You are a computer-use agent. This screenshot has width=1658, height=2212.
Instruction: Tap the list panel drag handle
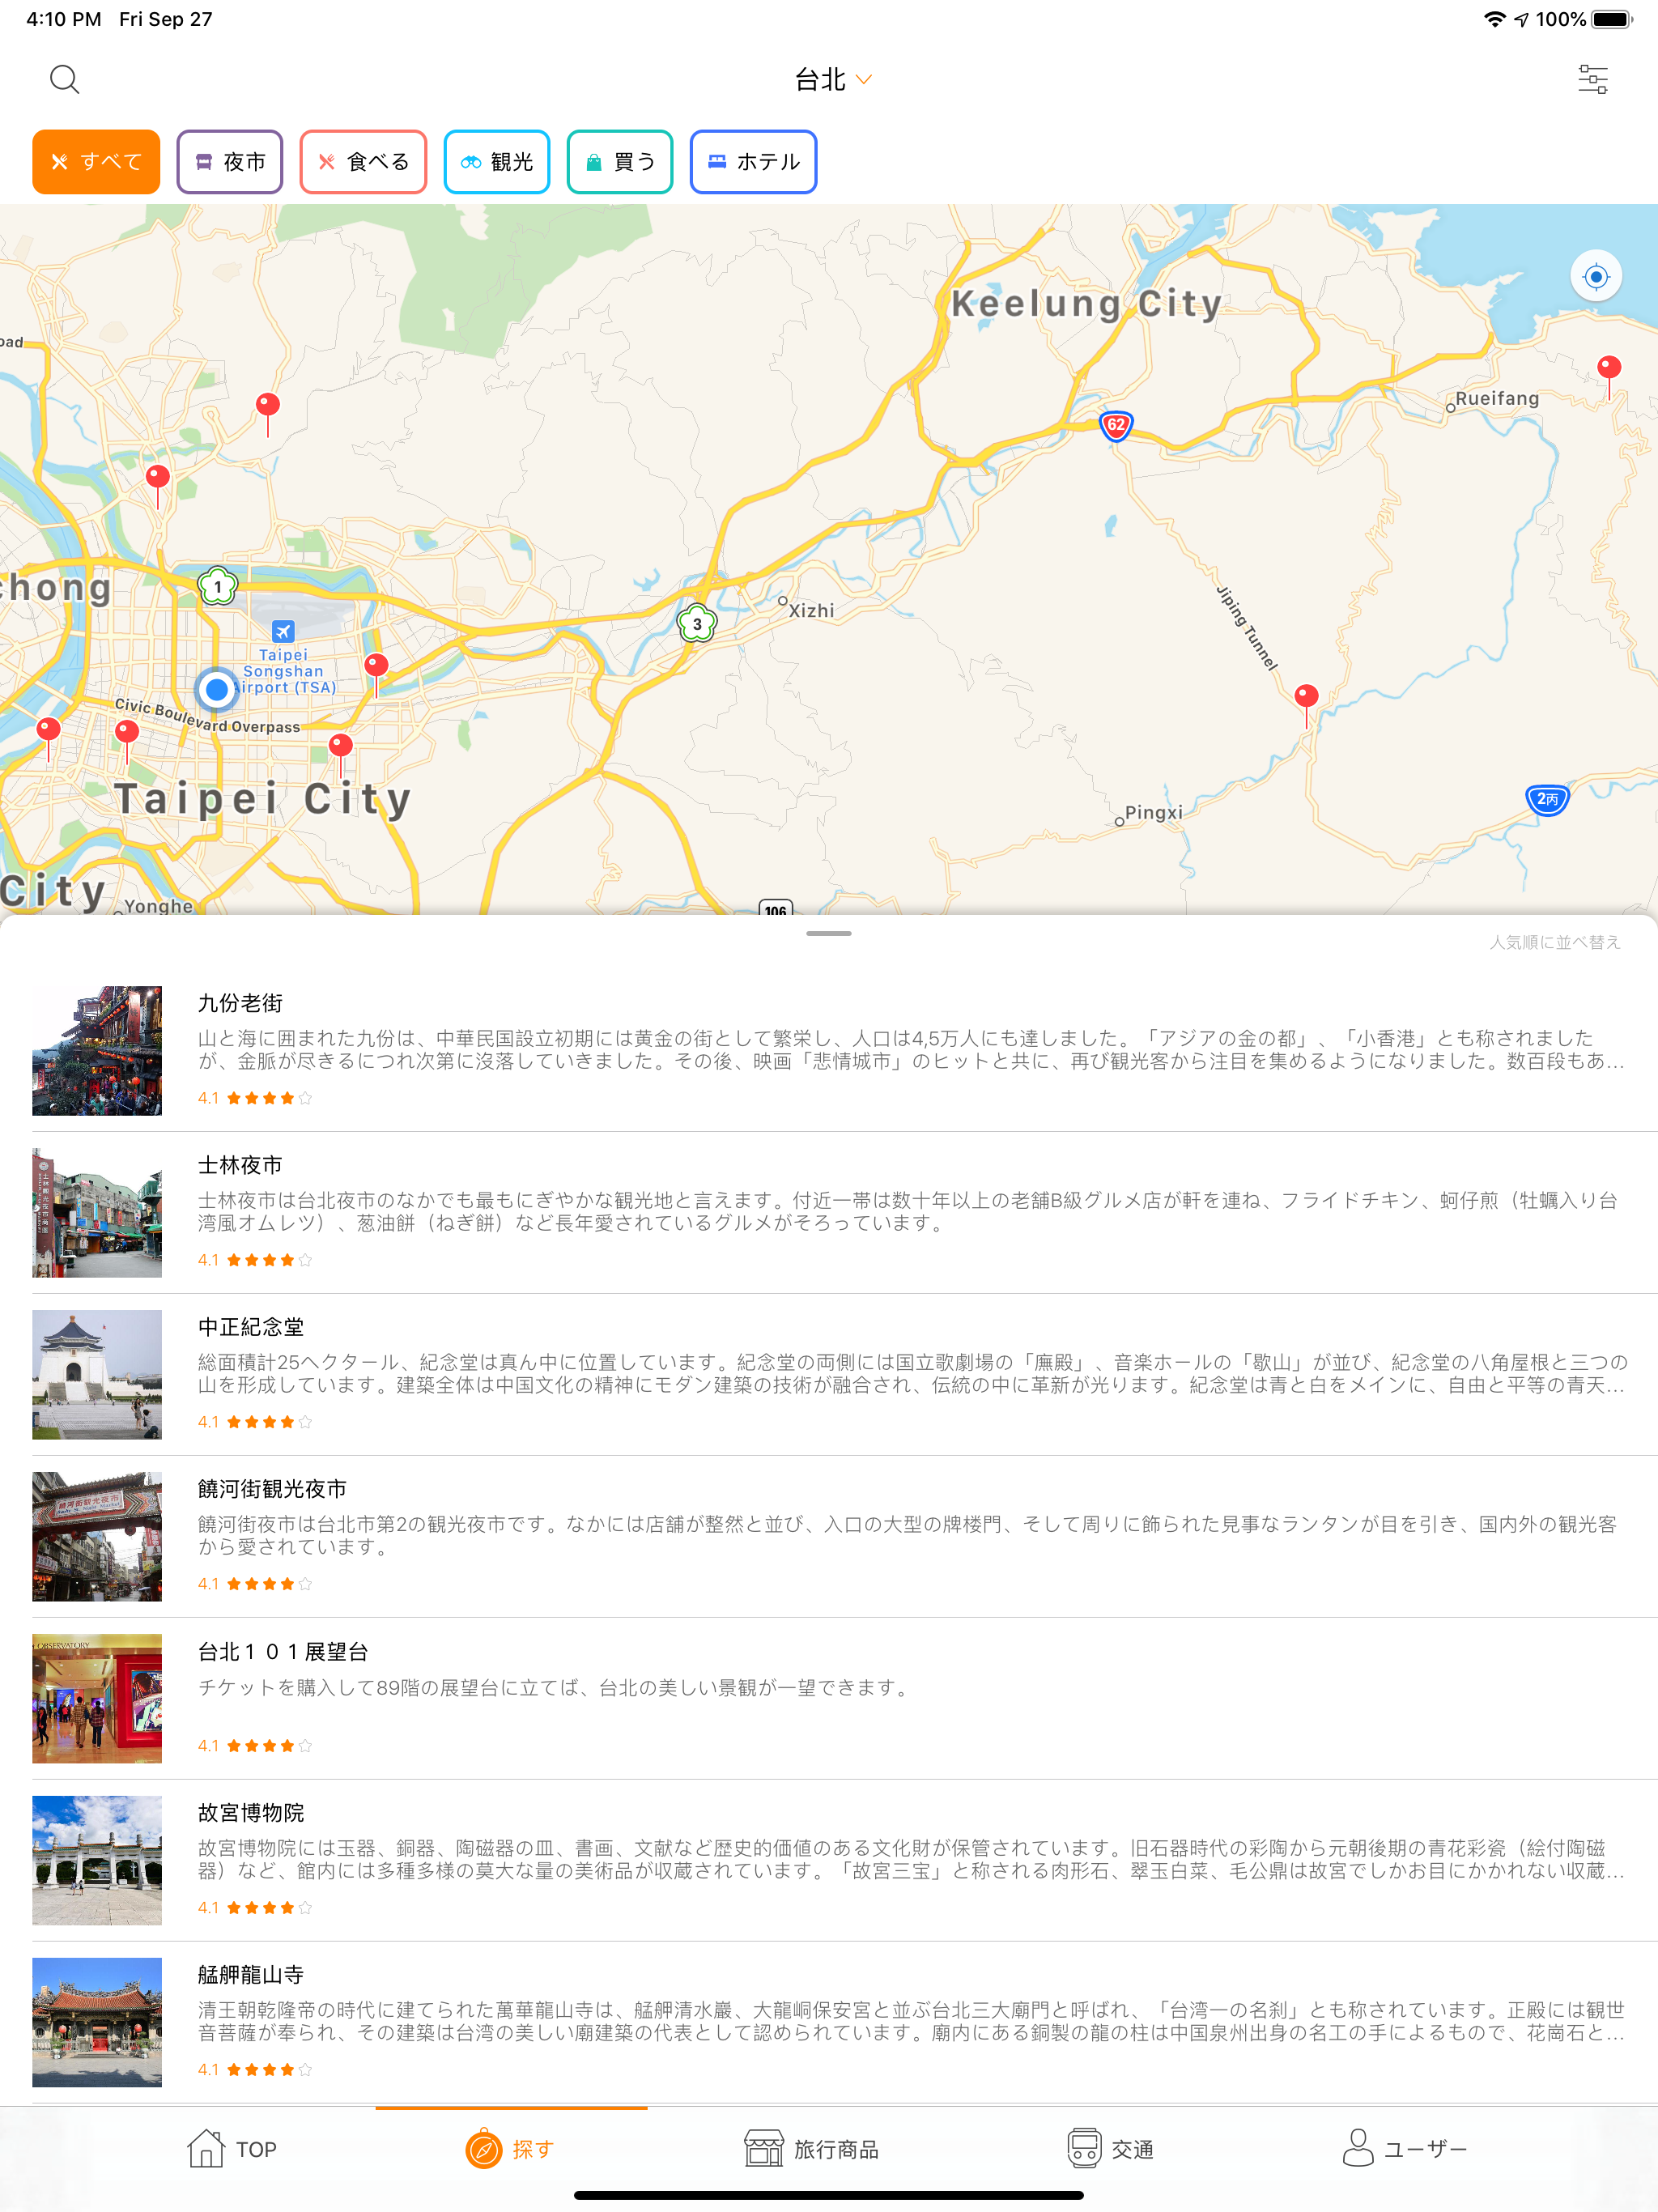click(x=828, y=933)
